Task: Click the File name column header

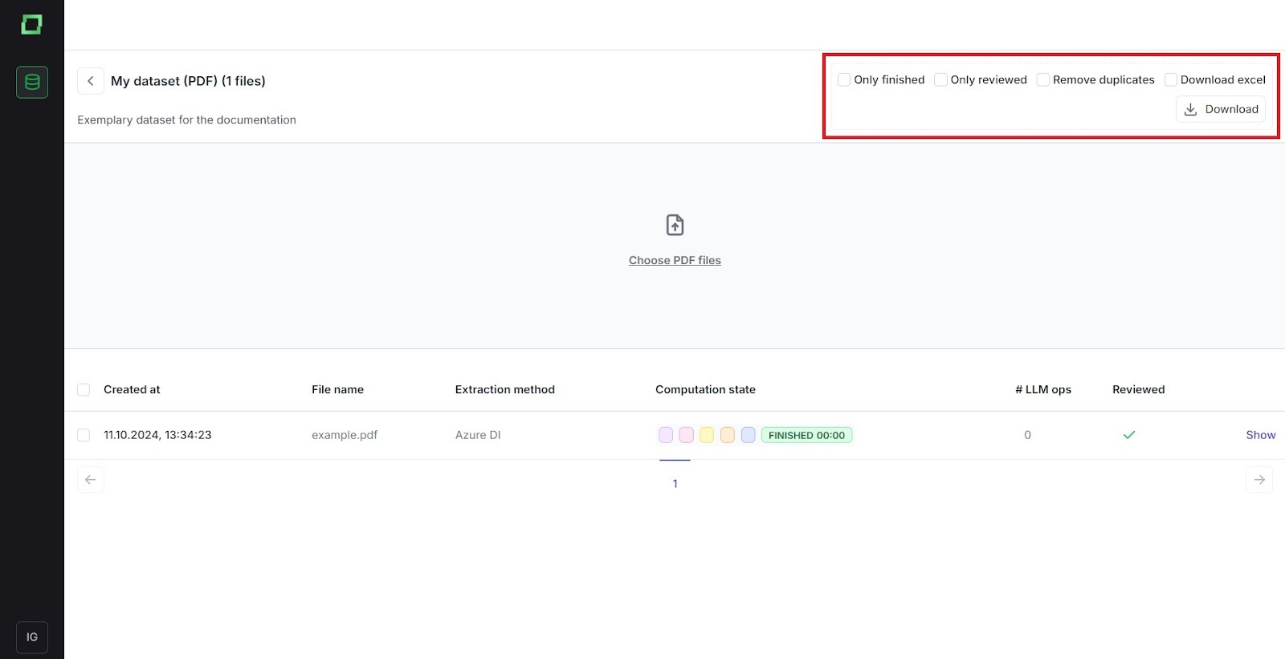Action: (337, 389)
